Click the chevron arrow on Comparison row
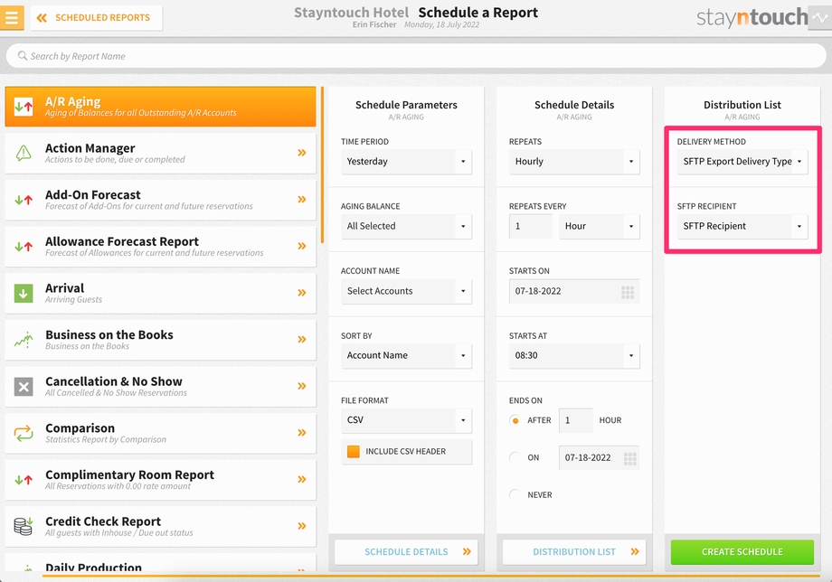Screen dimensions: 832x582 (x=302, y=433)
